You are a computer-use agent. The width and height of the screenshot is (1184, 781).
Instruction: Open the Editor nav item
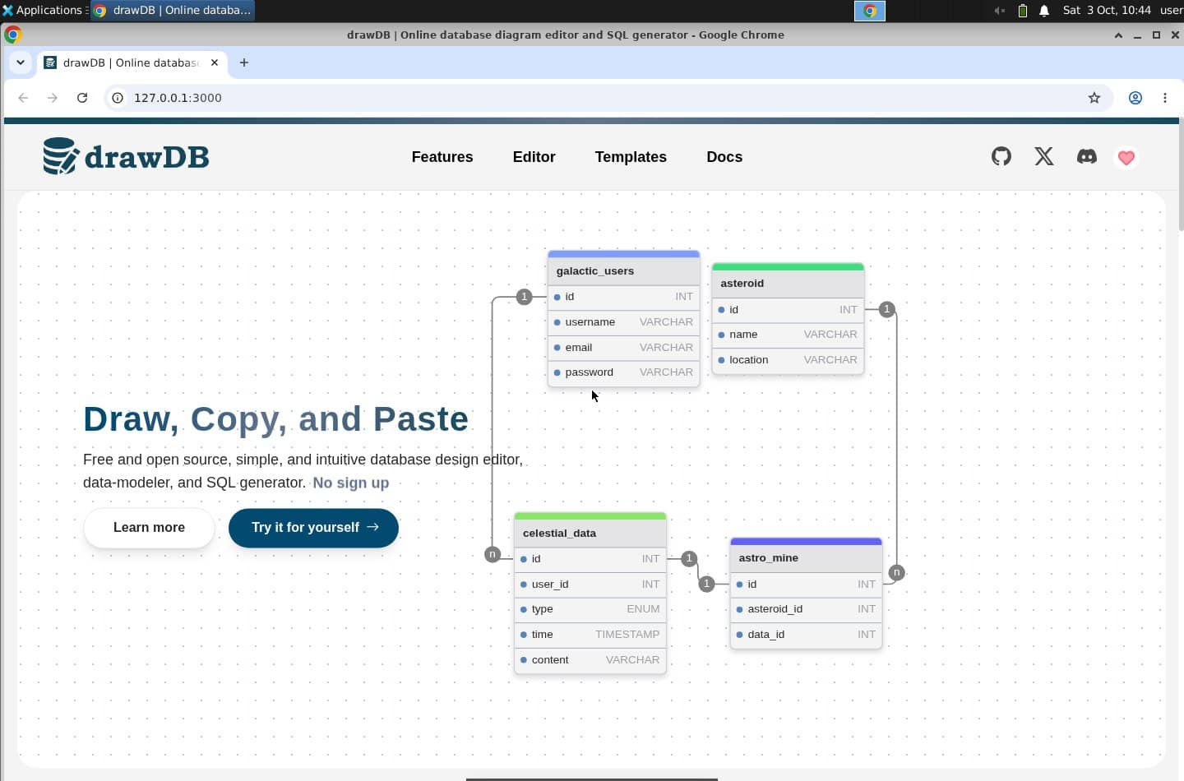click(534, 157)
